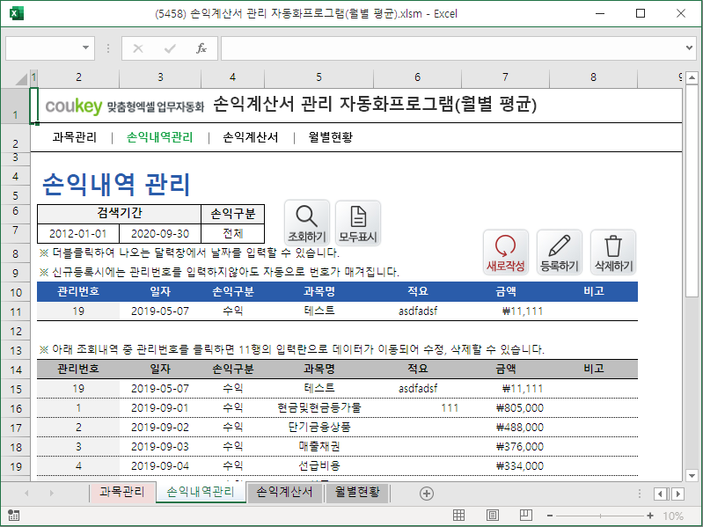703x527 pixels.
Task: Click the 매출채권 account cell
Action: [x=319, y=446]
